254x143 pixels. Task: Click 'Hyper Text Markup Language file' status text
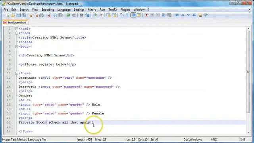[x=24, y=139]
